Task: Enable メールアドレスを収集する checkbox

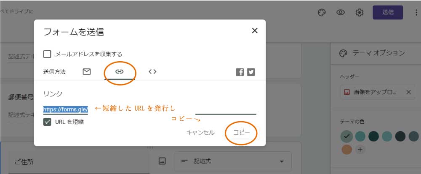Action: click(x=48, y=54)
